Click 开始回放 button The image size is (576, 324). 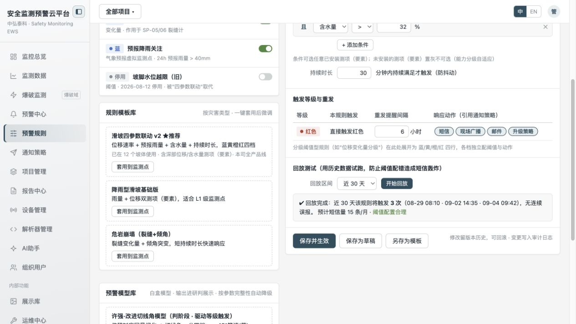point(397,183)
